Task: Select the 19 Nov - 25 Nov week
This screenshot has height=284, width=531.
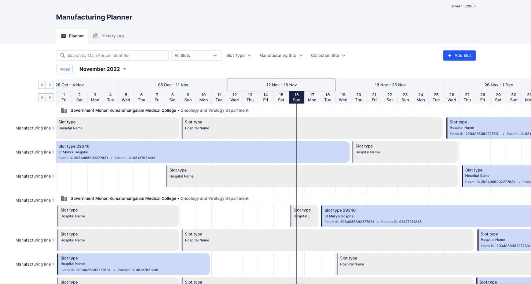Action: click(390, 85)
